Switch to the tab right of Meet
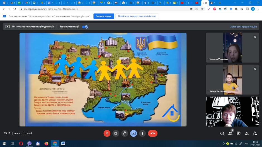Viewport: 262px width, 147px height. click(212, 3)
